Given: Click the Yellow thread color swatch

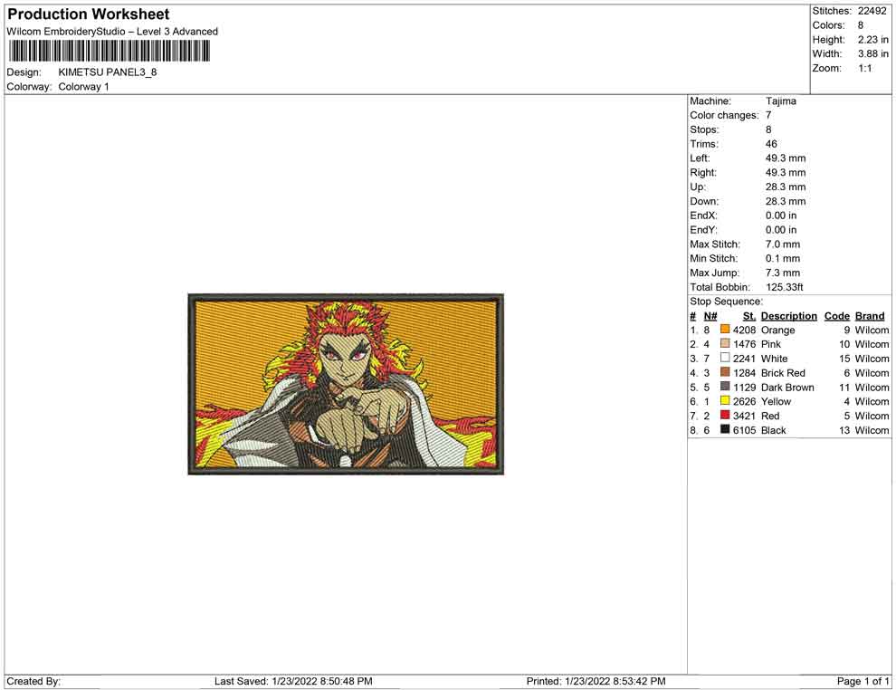Looking at the screenshot, I should coord(725,401).
